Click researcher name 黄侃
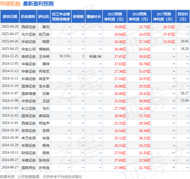This screenshot has height=179, width=190. pos(46,27)
